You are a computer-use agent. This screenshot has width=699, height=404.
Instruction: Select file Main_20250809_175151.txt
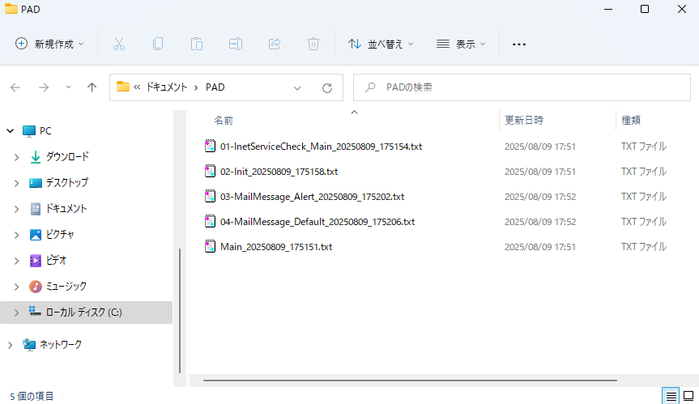tap(276, 247)
